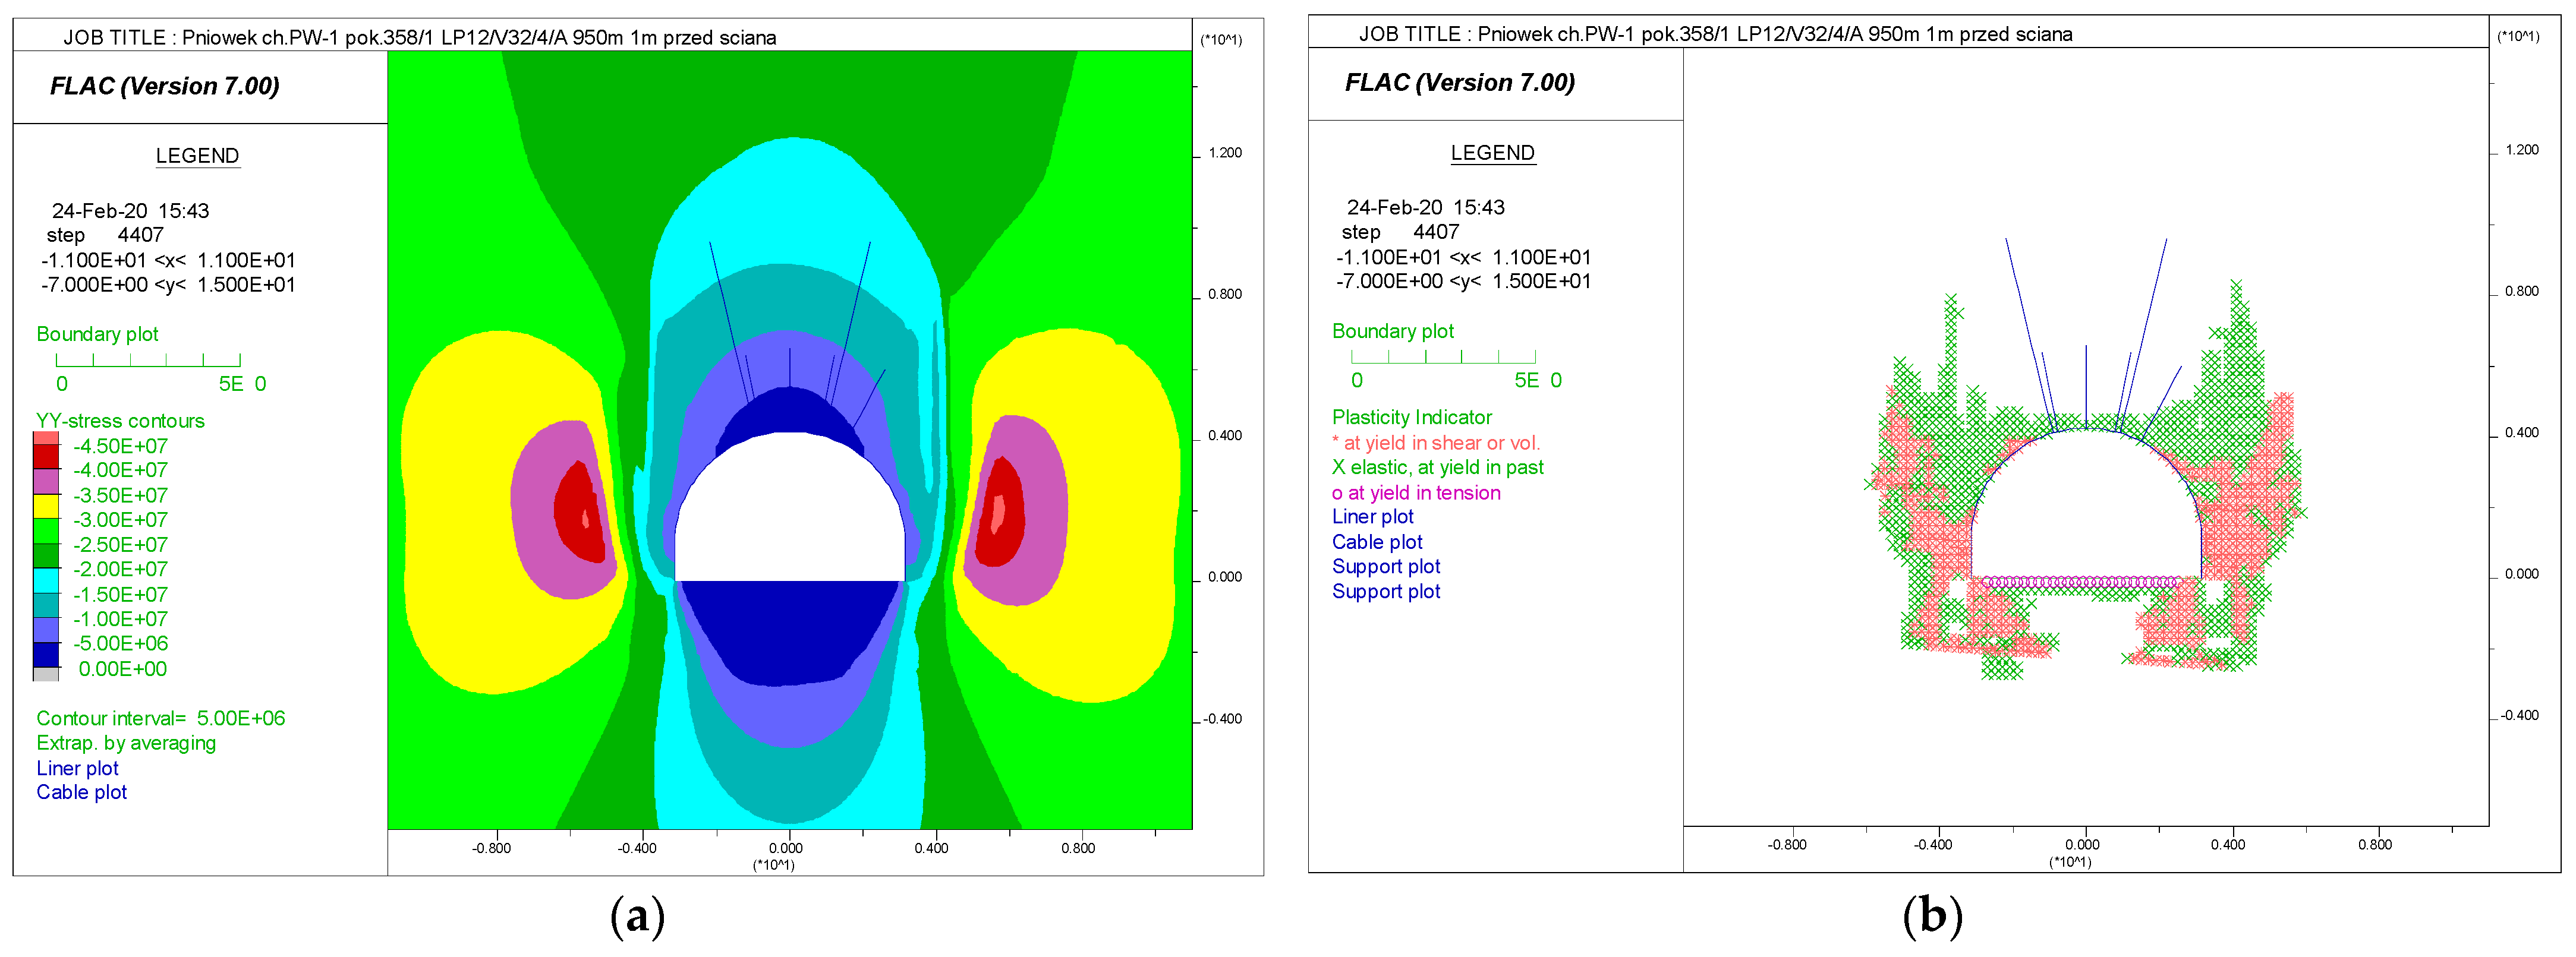2576x957 pixels.
Task: Click the '5E 0' scale value in plot (b)
Action: [1538, 381]
